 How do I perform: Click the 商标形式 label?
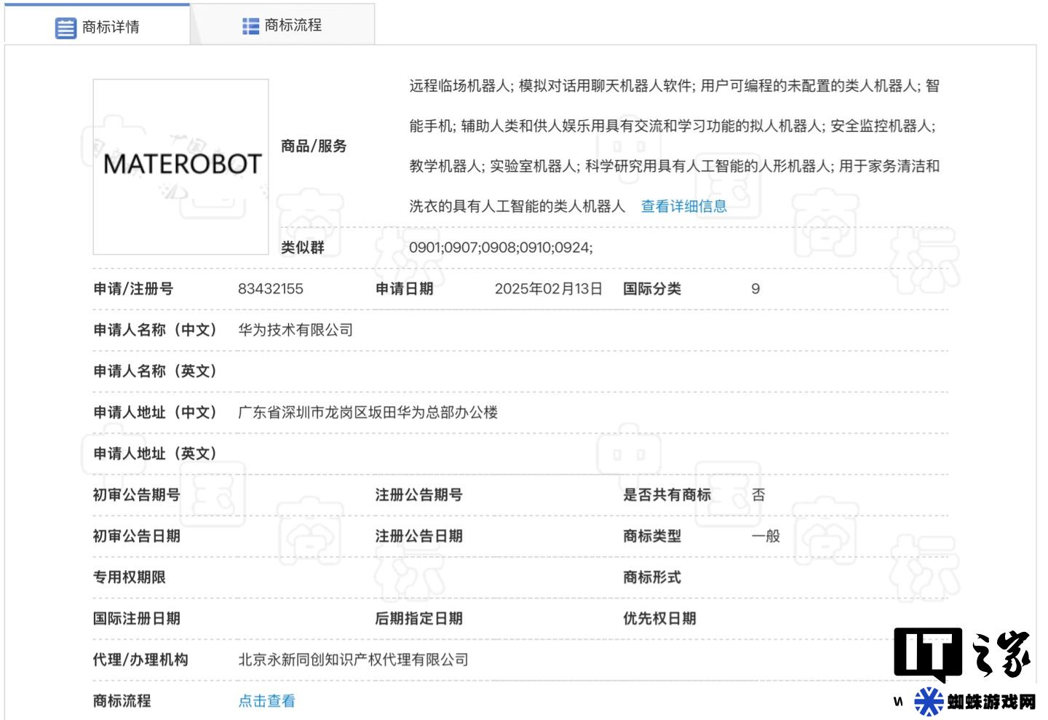(x=652, y=577)
